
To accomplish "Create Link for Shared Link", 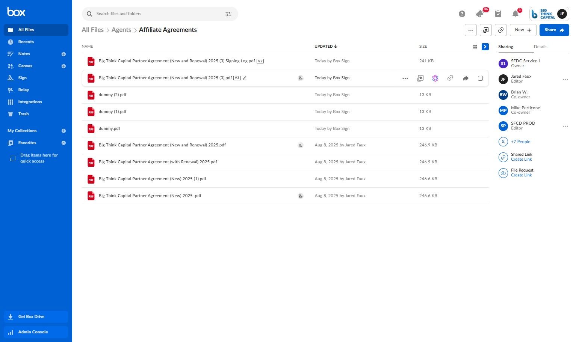I will [x=521, y=160].
